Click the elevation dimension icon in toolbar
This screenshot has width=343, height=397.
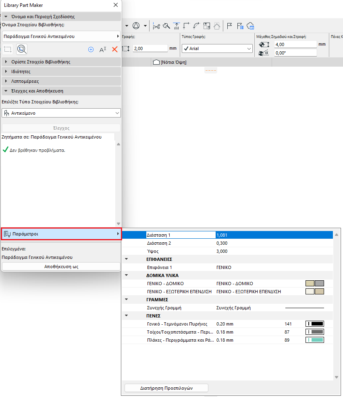[177, 26]
